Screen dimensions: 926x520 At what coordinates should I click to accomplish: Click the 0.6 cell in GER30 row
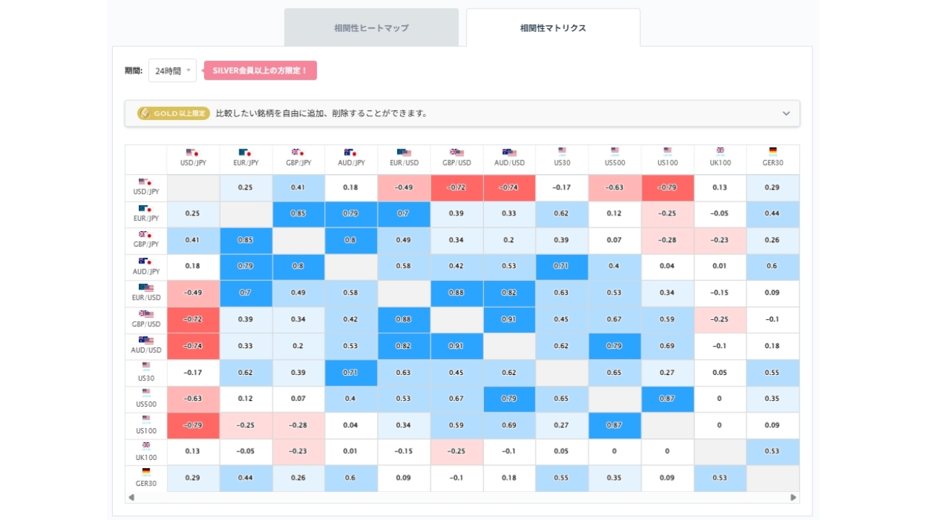351,478
